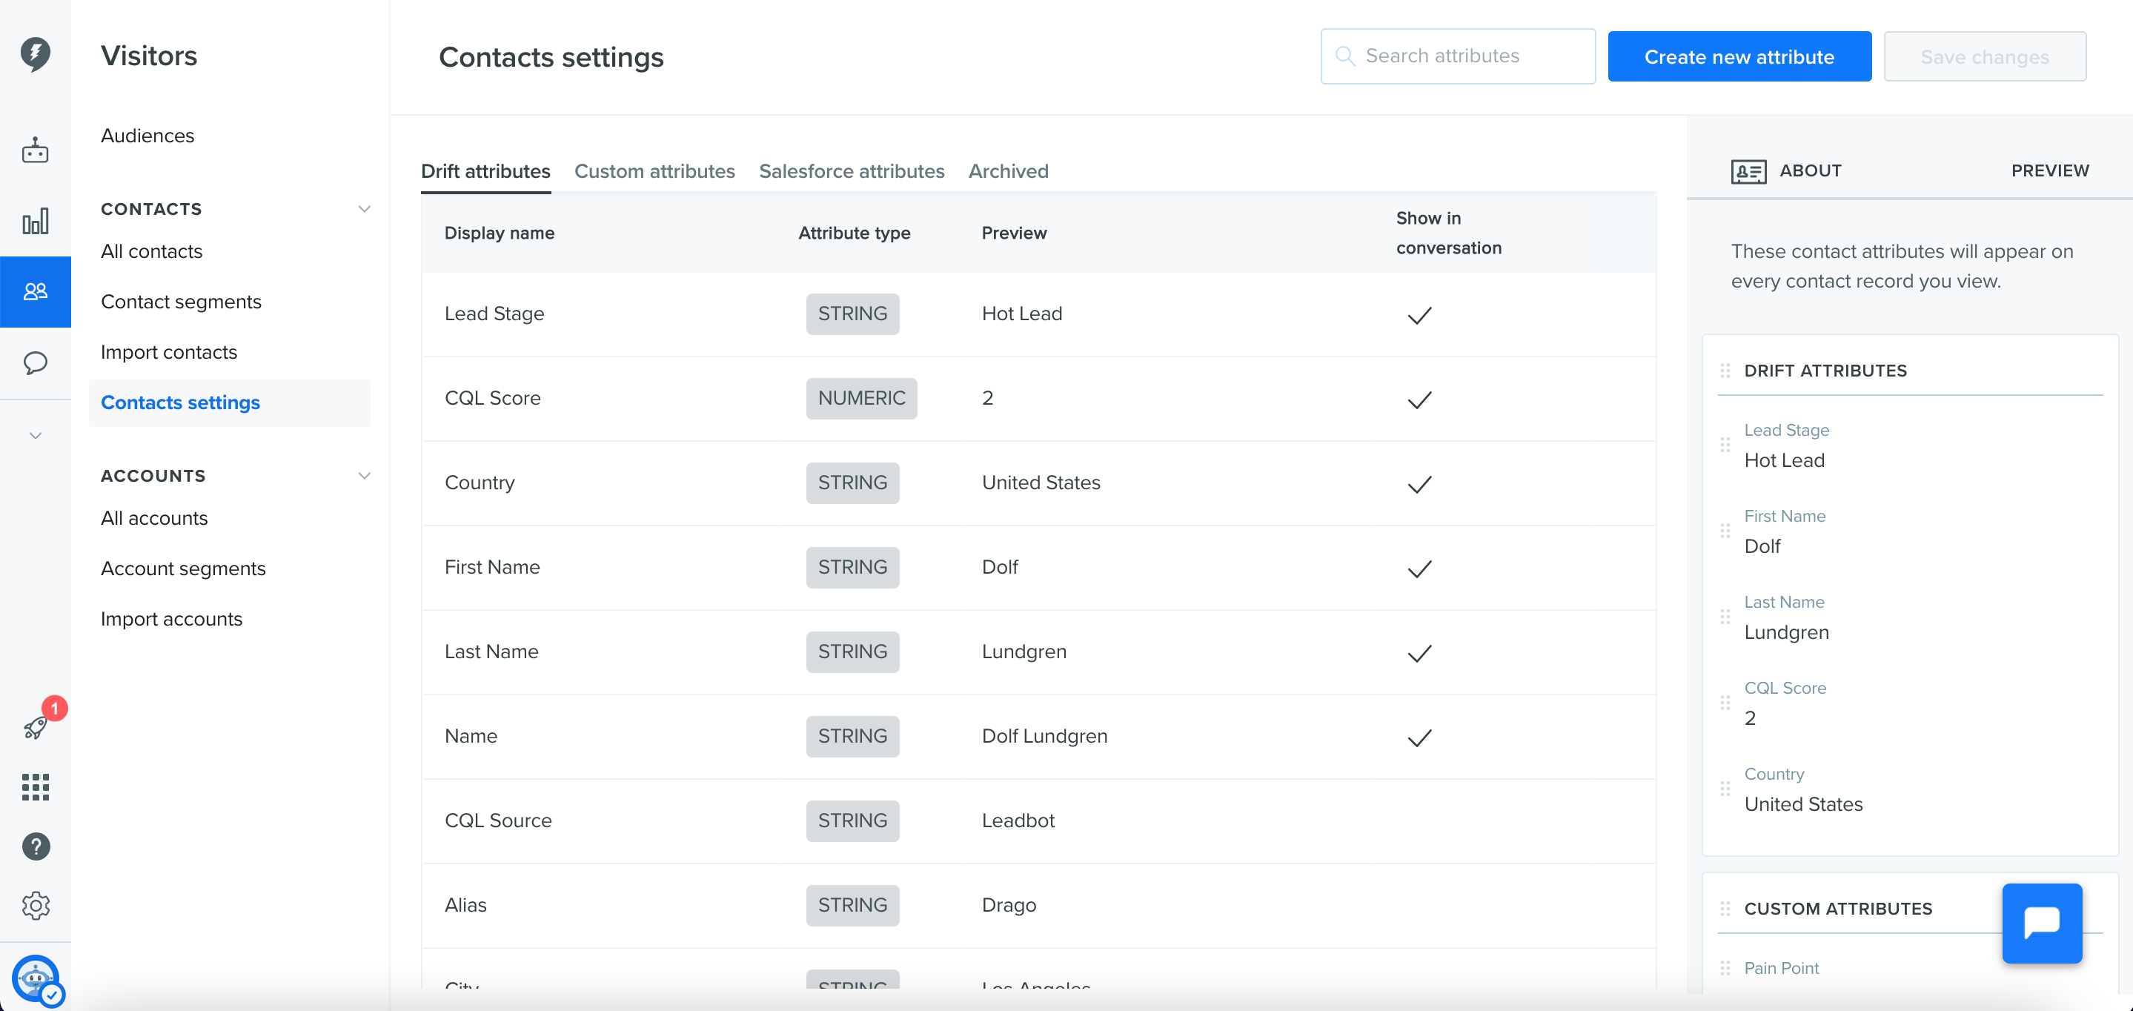The height and width of the screenshot is (1011, 2133).
Task: Open the settings gear icon in sidebar
Action: tap(36, 905)
